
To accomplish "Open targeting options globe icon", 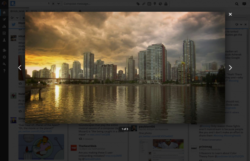I will [160, 4].
